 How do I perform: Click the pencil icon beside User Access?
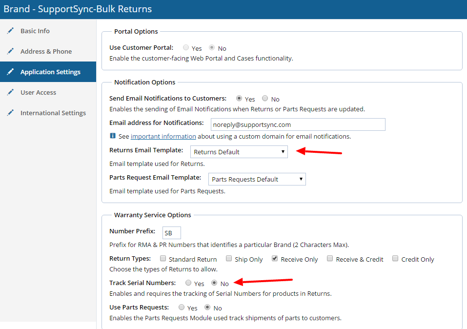10,92
